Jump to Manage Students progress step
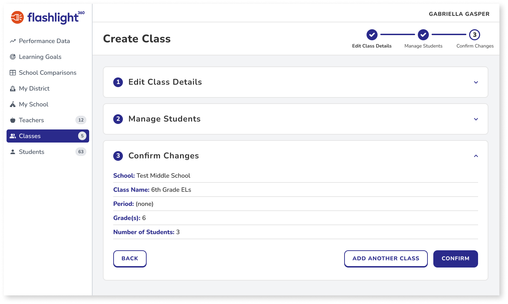This screenshot has height=304, width=508. coord(423,35)
